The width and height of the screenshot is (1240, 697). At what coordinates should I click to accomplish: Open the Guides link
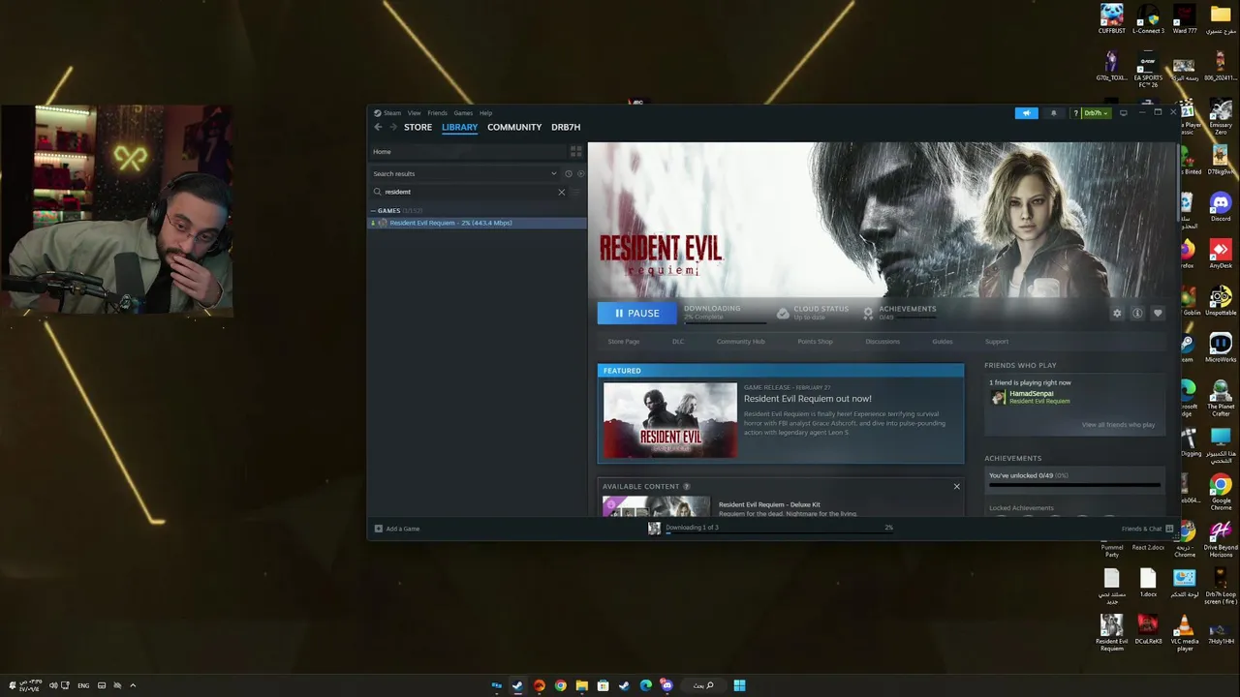click(x=942, y=342)
